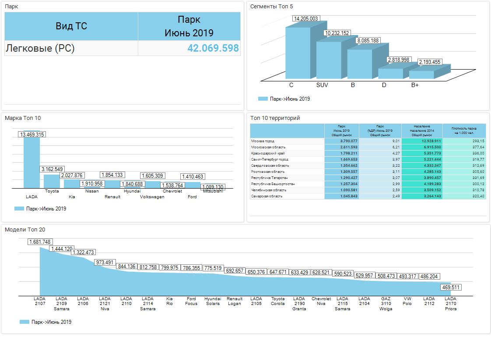491x347 pixels.
Task: Click the Kia Rio axis label in models chart
Action: (169, 301)
